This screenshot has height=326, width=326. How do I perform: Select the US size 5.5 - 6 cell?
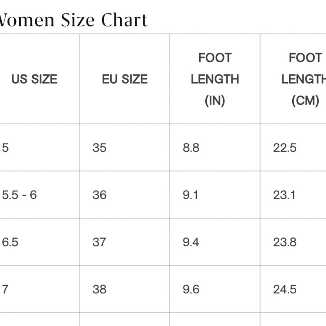[39, 195]
